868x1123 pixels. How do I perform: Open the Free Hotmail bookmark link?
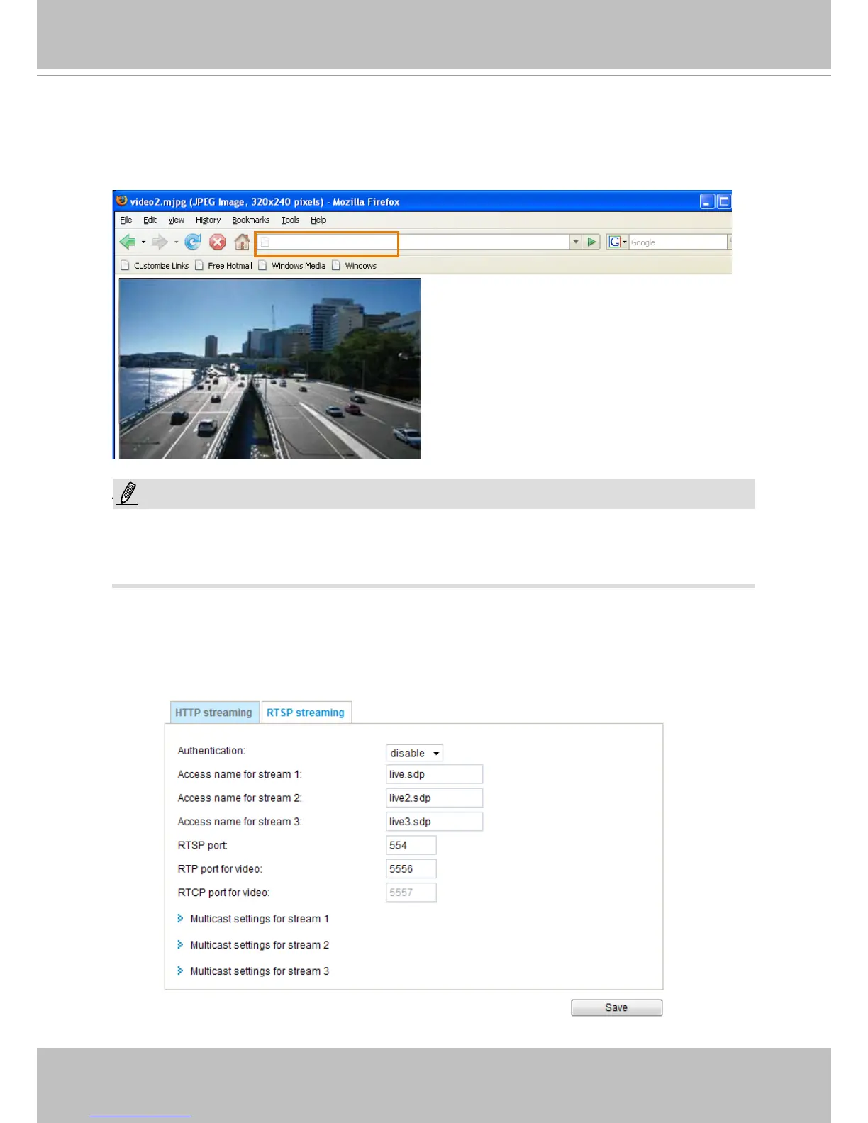(230, 266)
